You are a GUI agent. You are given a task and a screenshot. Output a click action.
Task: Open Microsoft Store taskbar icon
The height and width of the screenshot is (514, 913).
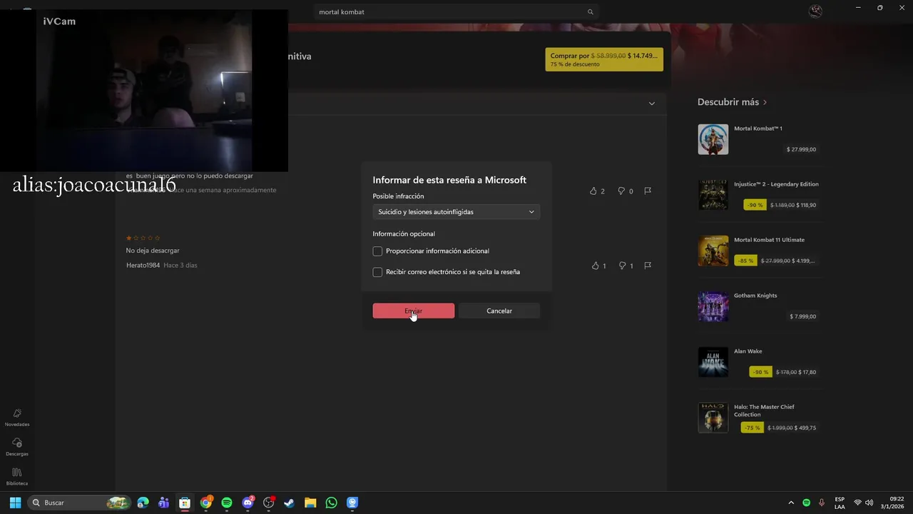pyautogui.click(x=185, y=503)
